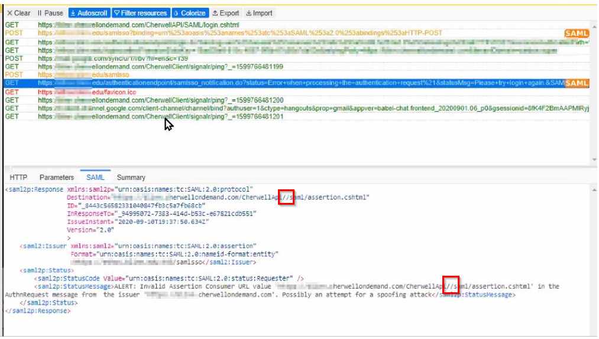Click the SAML badge on highlighted row
Image resolution: width=599 pixels, height=339 pixels.
(576, 83)
